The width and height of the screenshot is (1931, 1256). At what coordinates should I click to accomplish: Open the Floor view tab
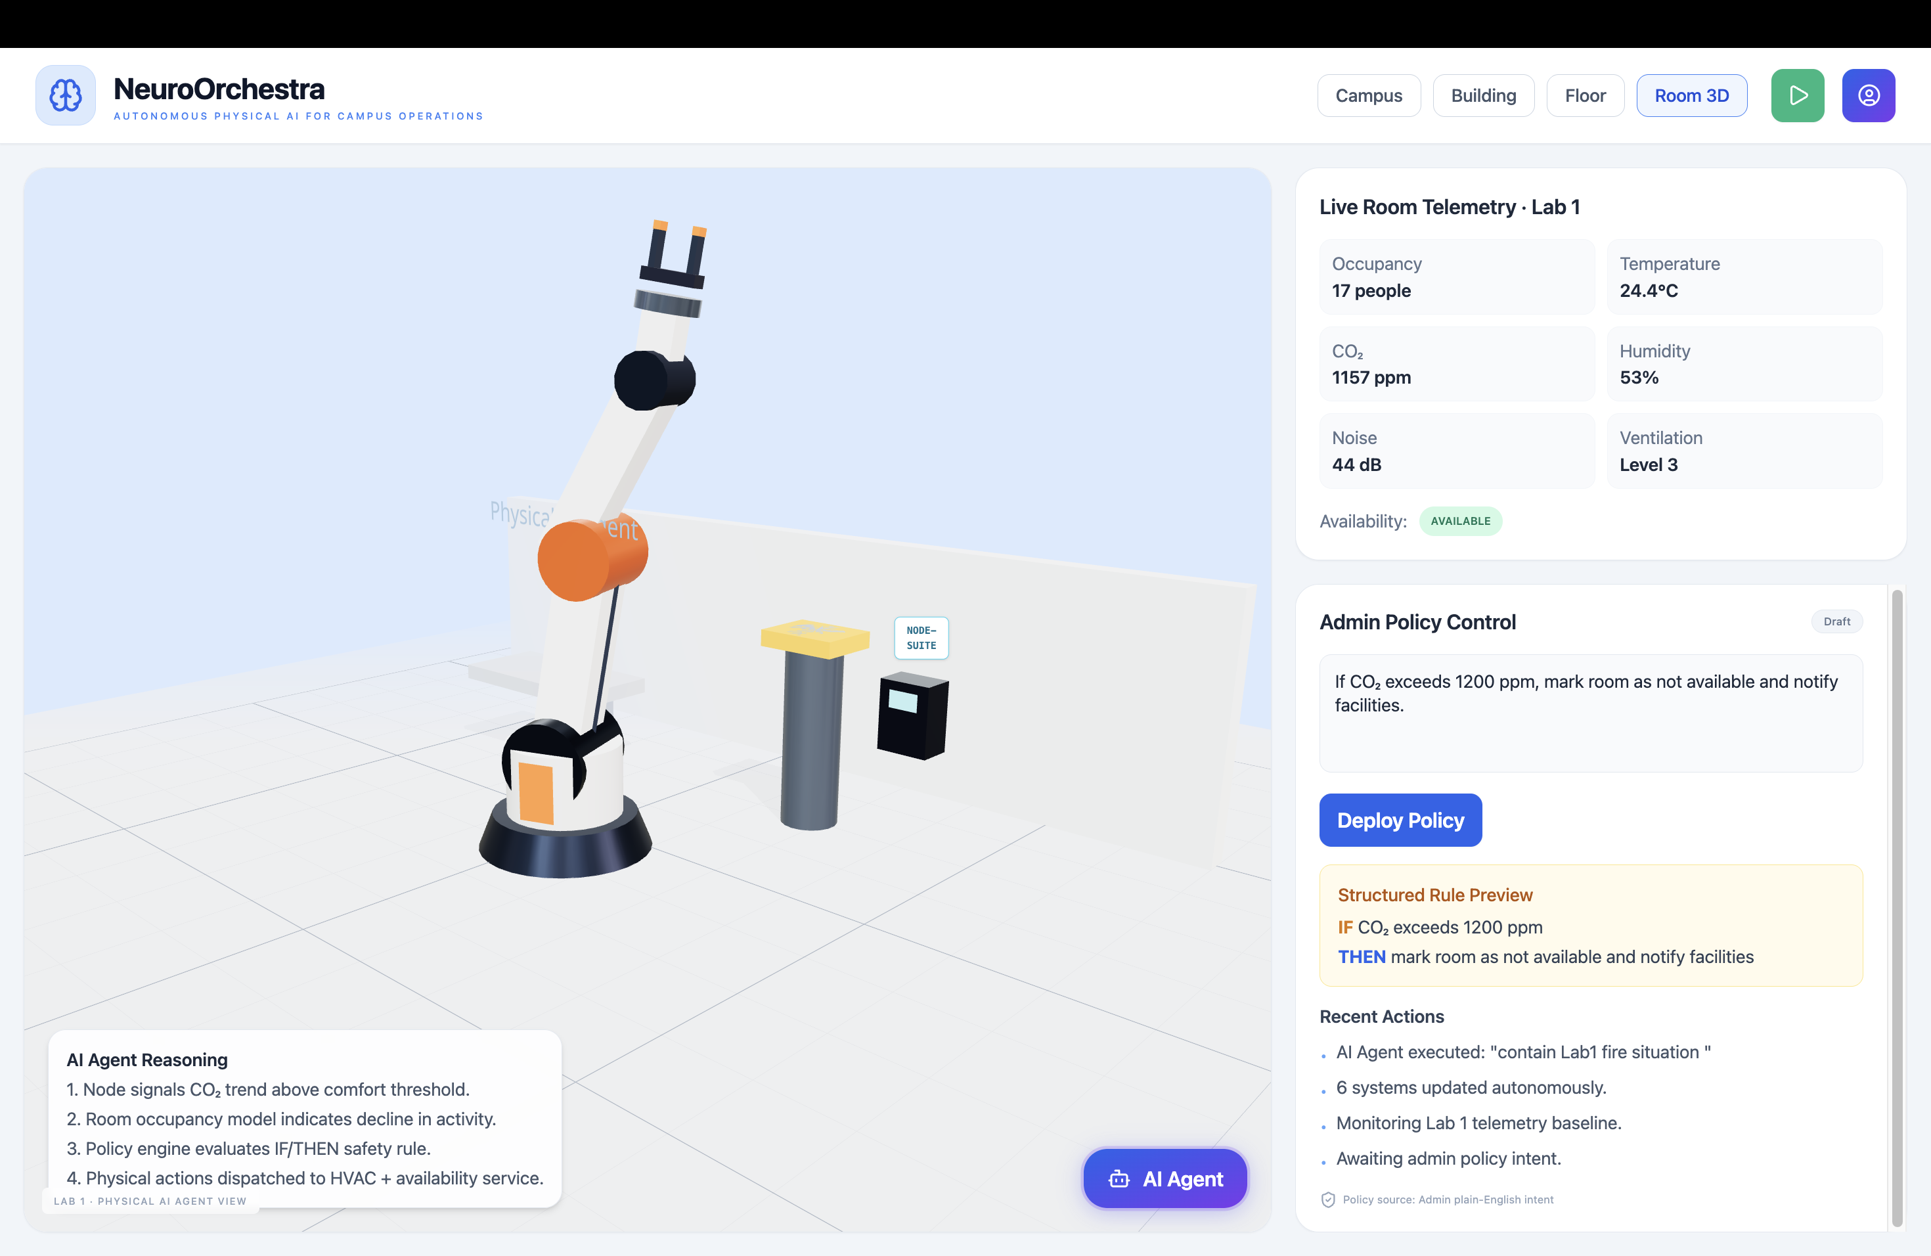tap(1585, 96)
